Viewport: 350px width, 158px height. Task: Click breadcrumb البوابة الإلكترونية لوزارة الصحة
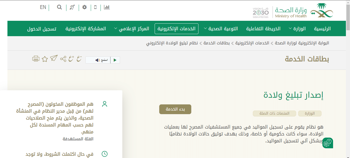(x=302, y=43)
